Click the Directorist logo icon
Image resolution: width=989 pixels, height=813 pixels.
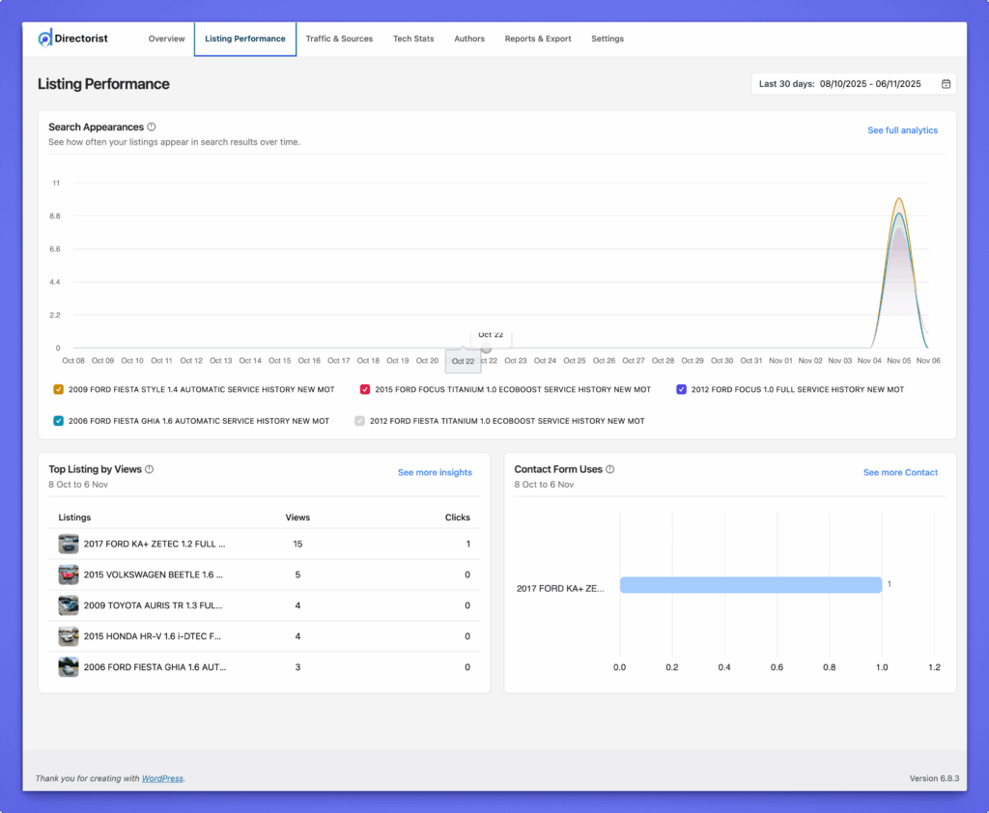pyautogui.click(x=45, y=39)
